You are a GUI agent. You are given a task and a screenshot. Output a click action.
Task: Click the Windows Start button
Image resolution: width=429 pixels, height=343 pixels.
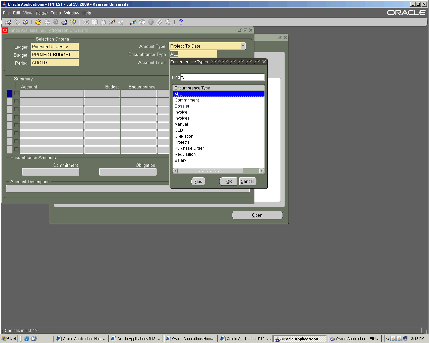(9, 339)
